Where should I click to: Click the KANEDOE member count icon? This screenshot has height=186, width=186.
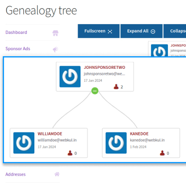tap(162, 153)
